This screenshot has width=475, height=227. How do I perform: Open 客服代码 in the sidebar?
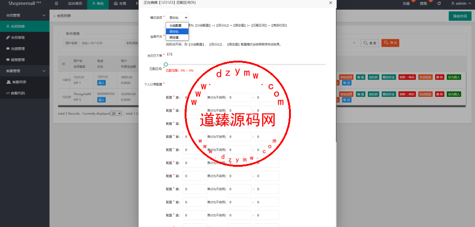tap(25, 93)
